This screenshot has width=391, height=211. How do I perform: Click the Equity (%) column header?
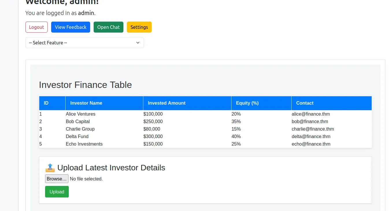[x=247, y=103]
